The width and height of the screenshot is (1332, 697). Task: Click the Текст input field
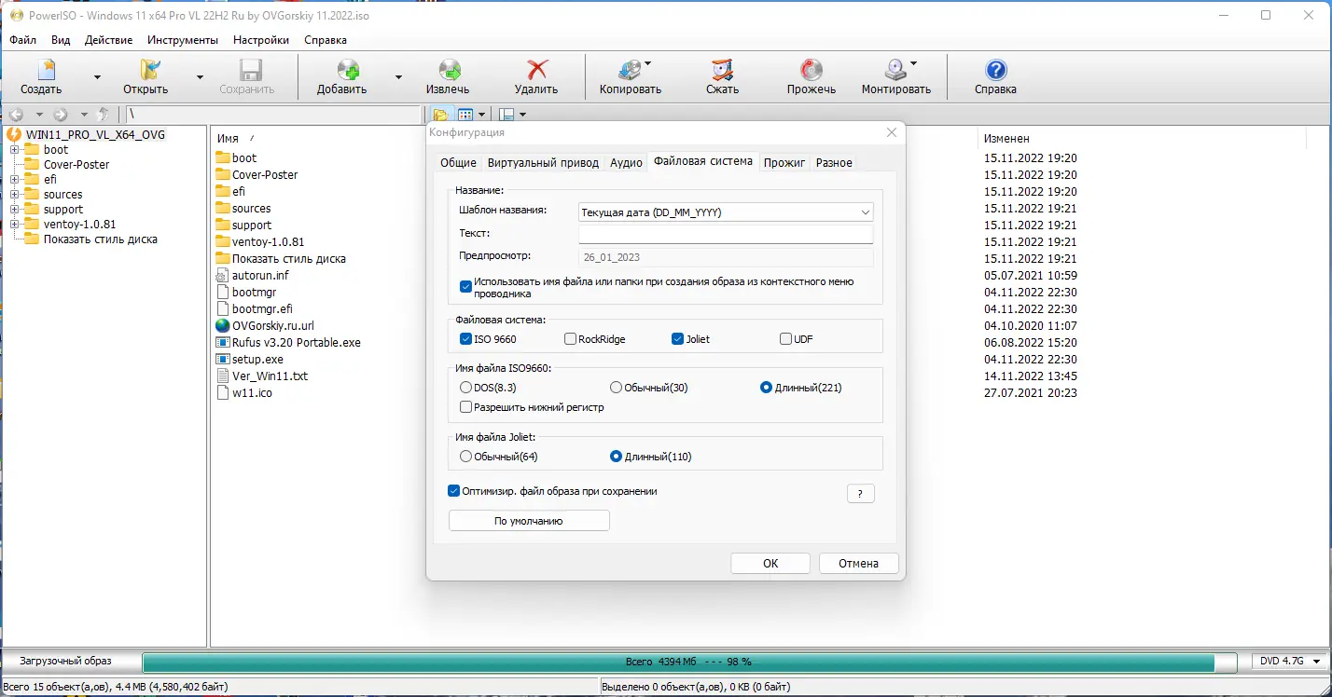click(726, 234)
